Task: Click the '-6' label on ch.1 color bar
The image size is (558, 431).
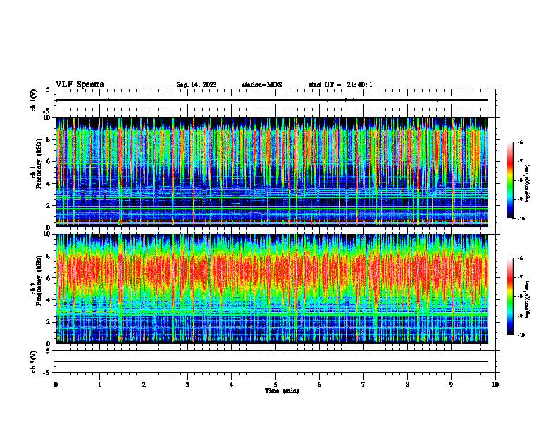Action: click(x=520, y=142)
